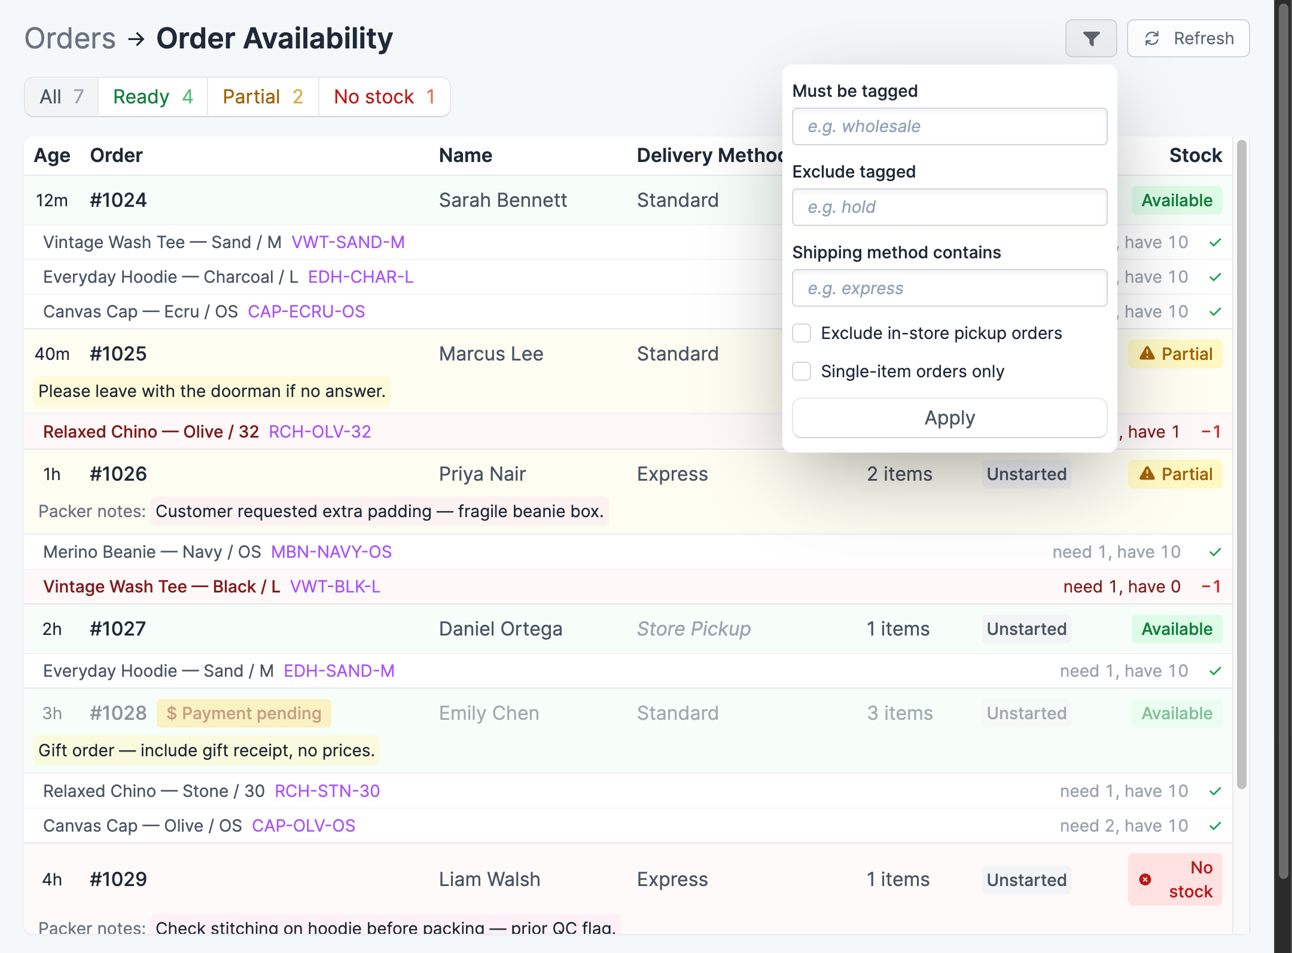Image resolution: width=1292 pixels, height=953 pixels.
Task: Click packer note about extra padding
Action: coord(379,511)
